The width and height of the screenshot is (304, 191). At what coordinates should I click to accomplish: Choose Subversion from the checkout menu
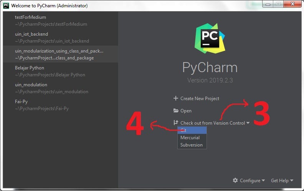click(x=192, y=145)
